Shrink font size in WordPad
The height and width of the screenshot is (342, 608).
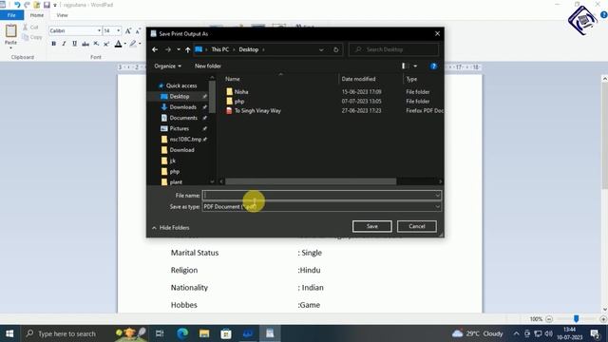138,30
